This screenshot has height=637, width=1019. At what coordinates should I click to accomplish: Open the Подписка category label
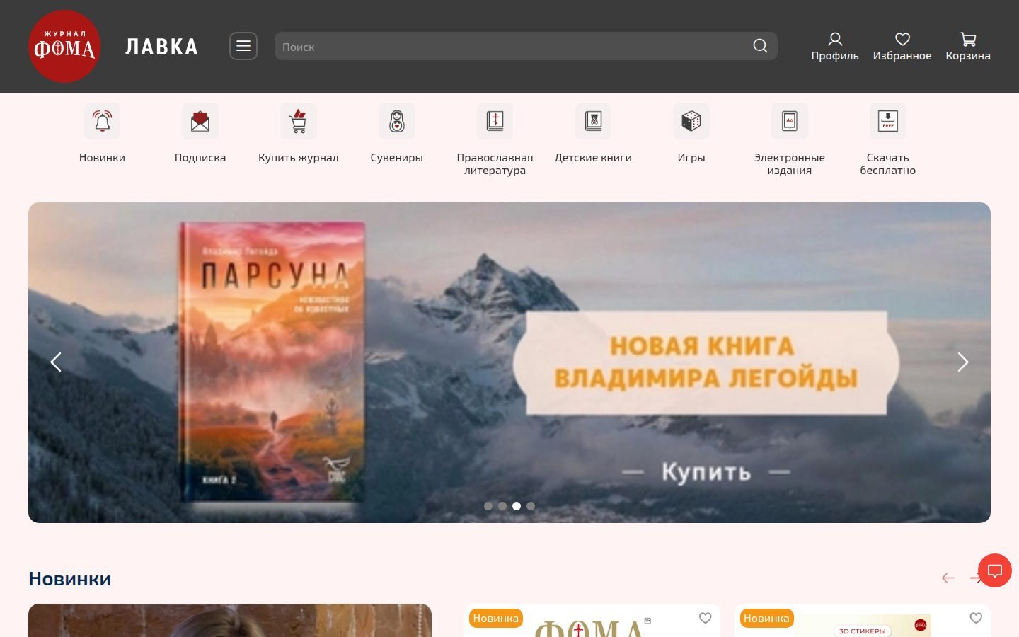pyautogui.click(x=200, y=158)
